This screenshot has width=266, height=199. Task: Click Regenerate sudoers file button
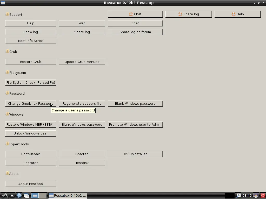[x=82, y=104]
